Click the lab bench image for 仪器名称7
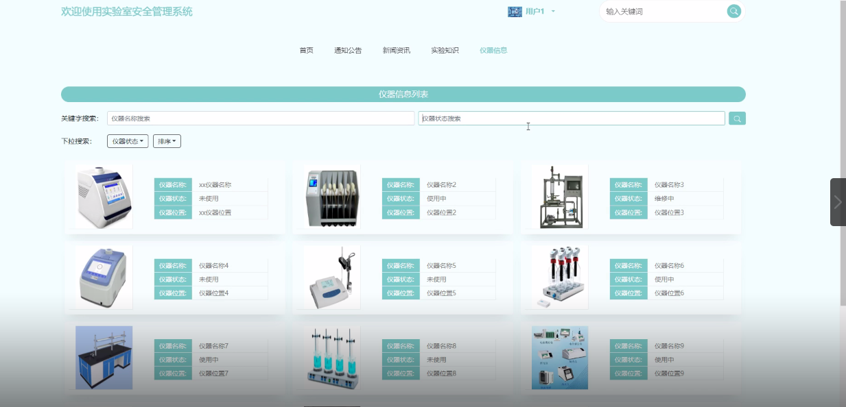 102,357
